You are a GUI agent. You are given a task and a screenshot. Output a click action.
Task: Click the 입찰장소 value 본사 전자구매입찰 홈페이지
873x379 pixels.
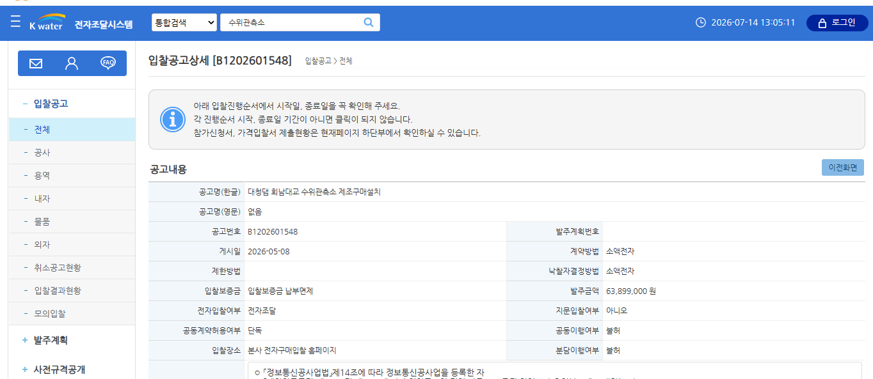(292, 350)
